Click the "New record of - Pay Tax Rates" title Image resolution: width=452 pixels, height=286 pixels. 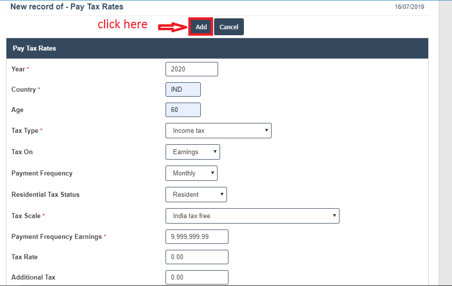tap(67, 7)
